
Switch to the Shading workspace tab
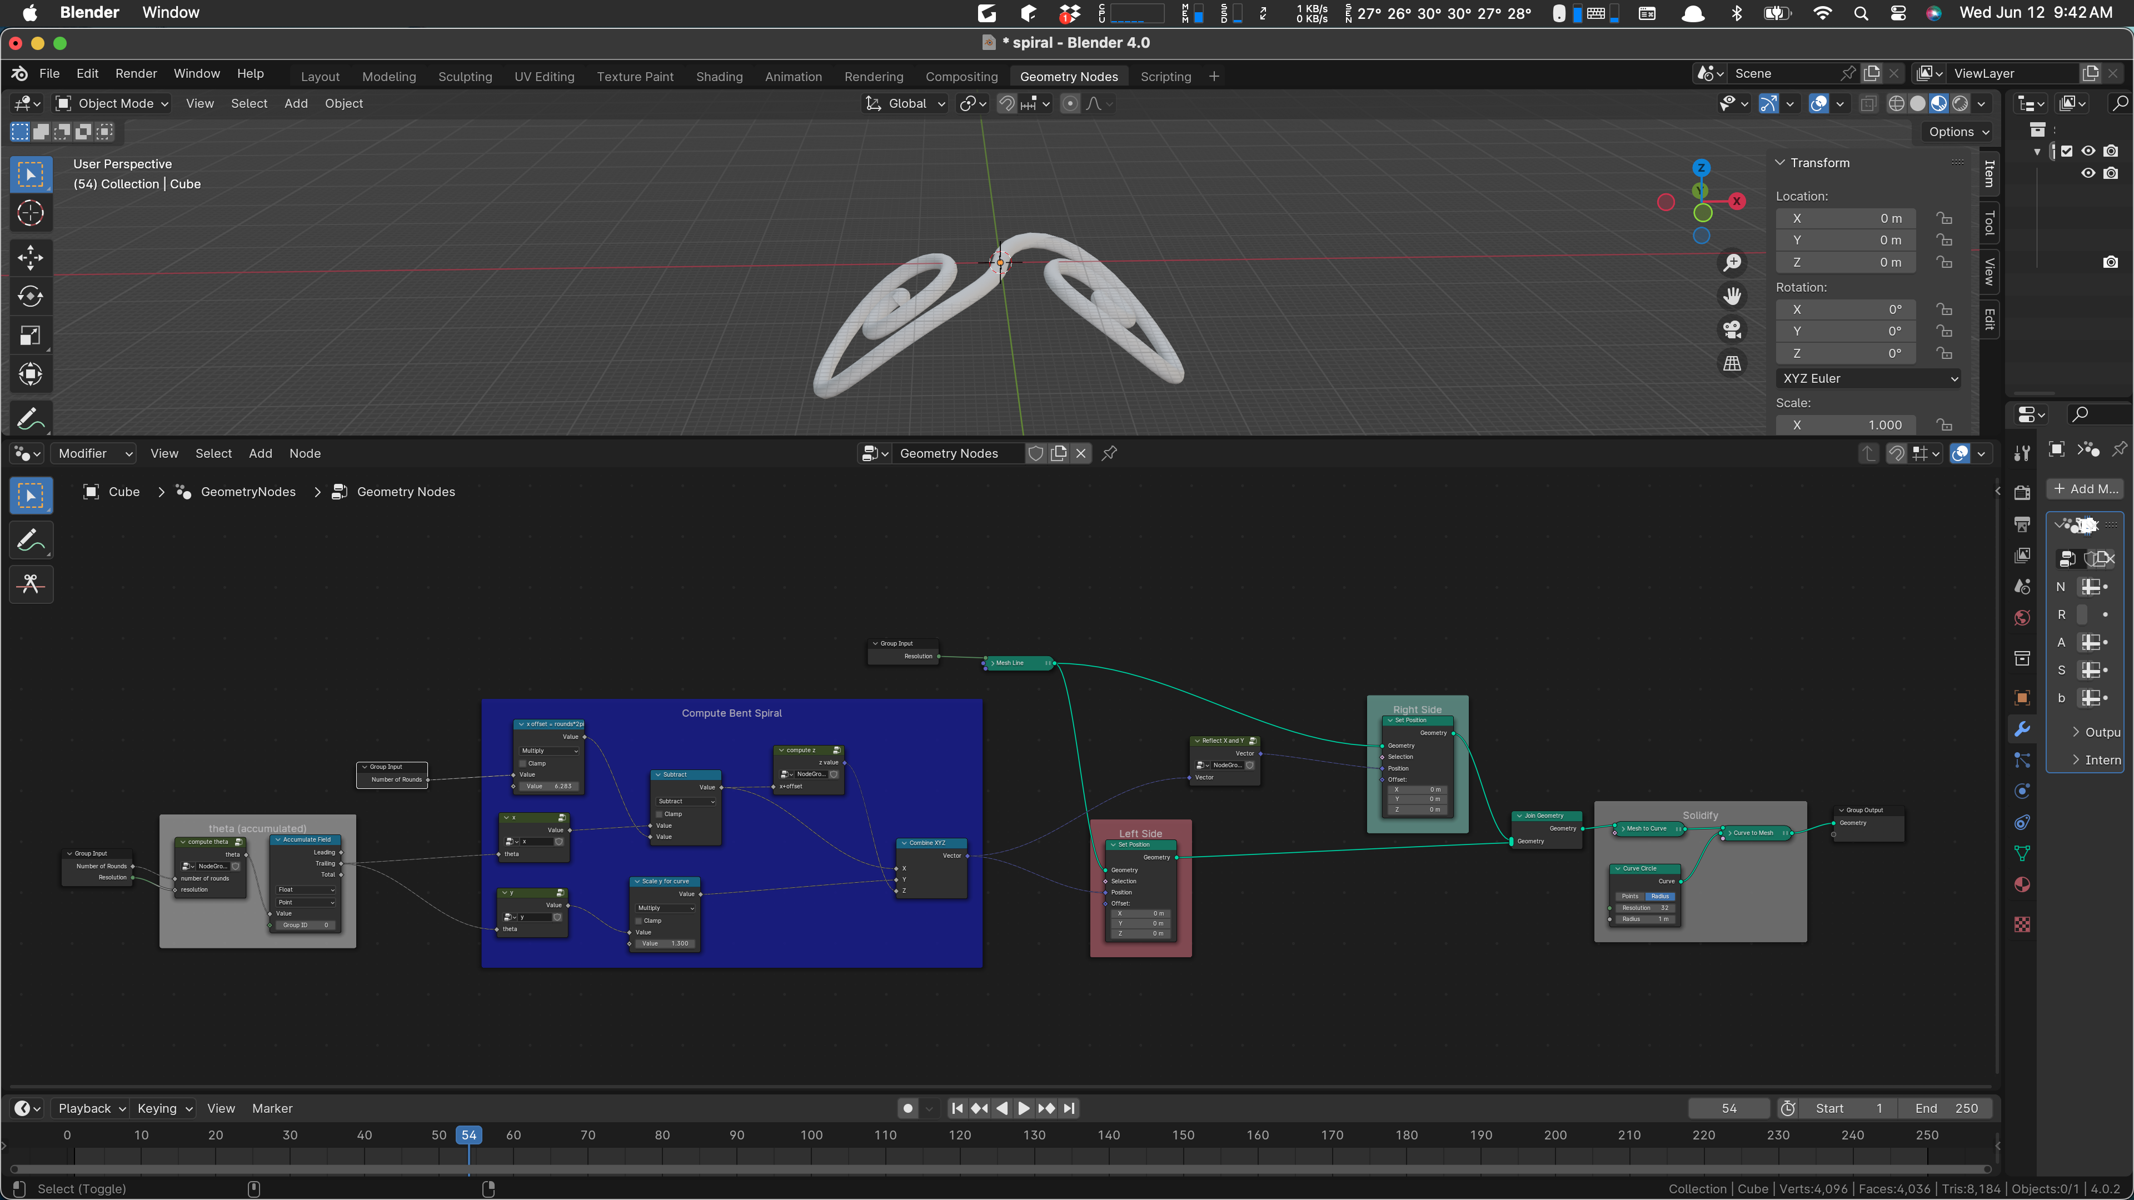[x=719, y=76]
